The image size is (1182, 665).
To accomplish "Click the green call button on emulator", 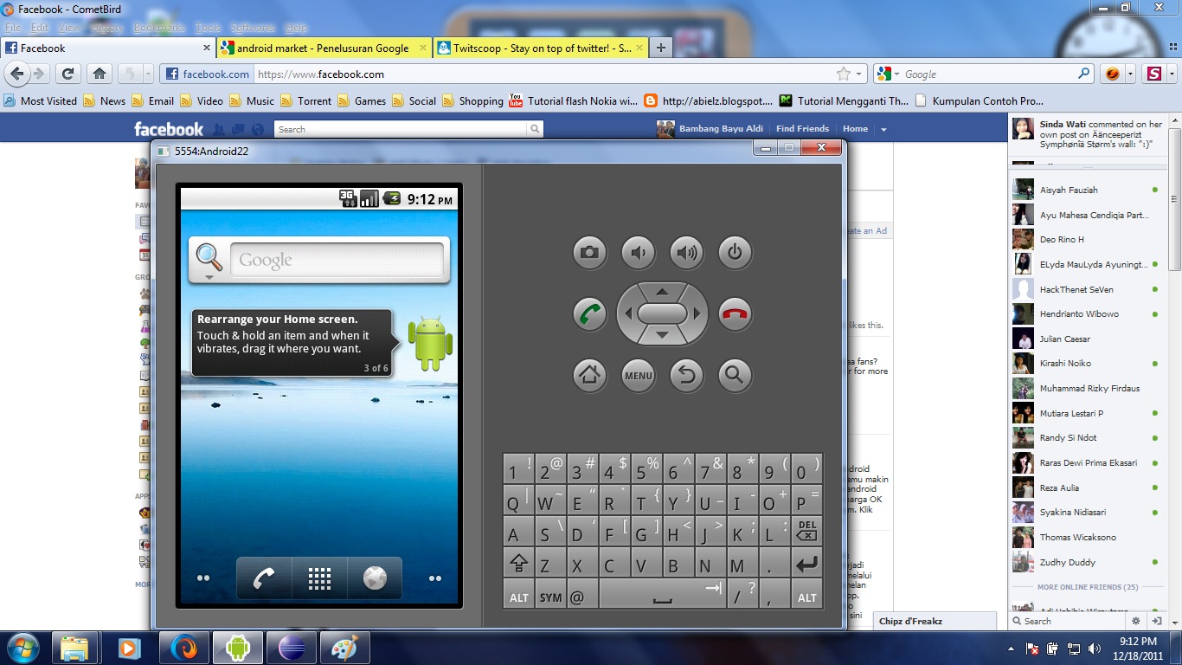I will point(589,313).
